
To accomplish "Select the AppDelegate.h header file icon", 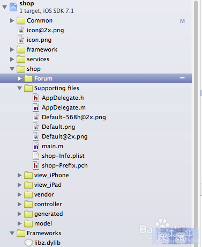I will pyautogui.click(x=36, y=98).
